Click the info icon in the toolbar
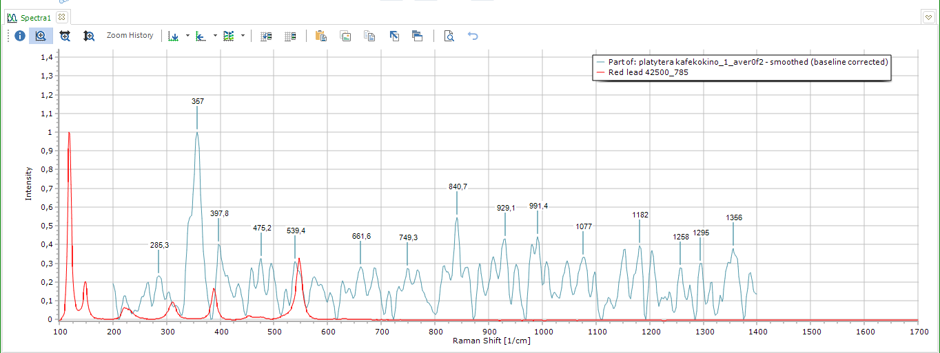The width and height of the screenshot is (940, 353). pyautogui.click(x=20, y=36)
